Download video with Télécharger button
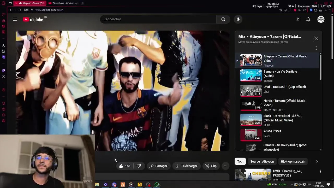 point(186,166)
